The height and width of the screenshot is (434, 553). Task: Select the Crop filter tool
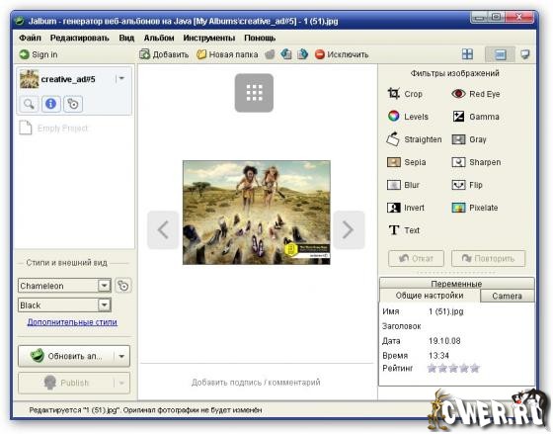tap(405, 94)
